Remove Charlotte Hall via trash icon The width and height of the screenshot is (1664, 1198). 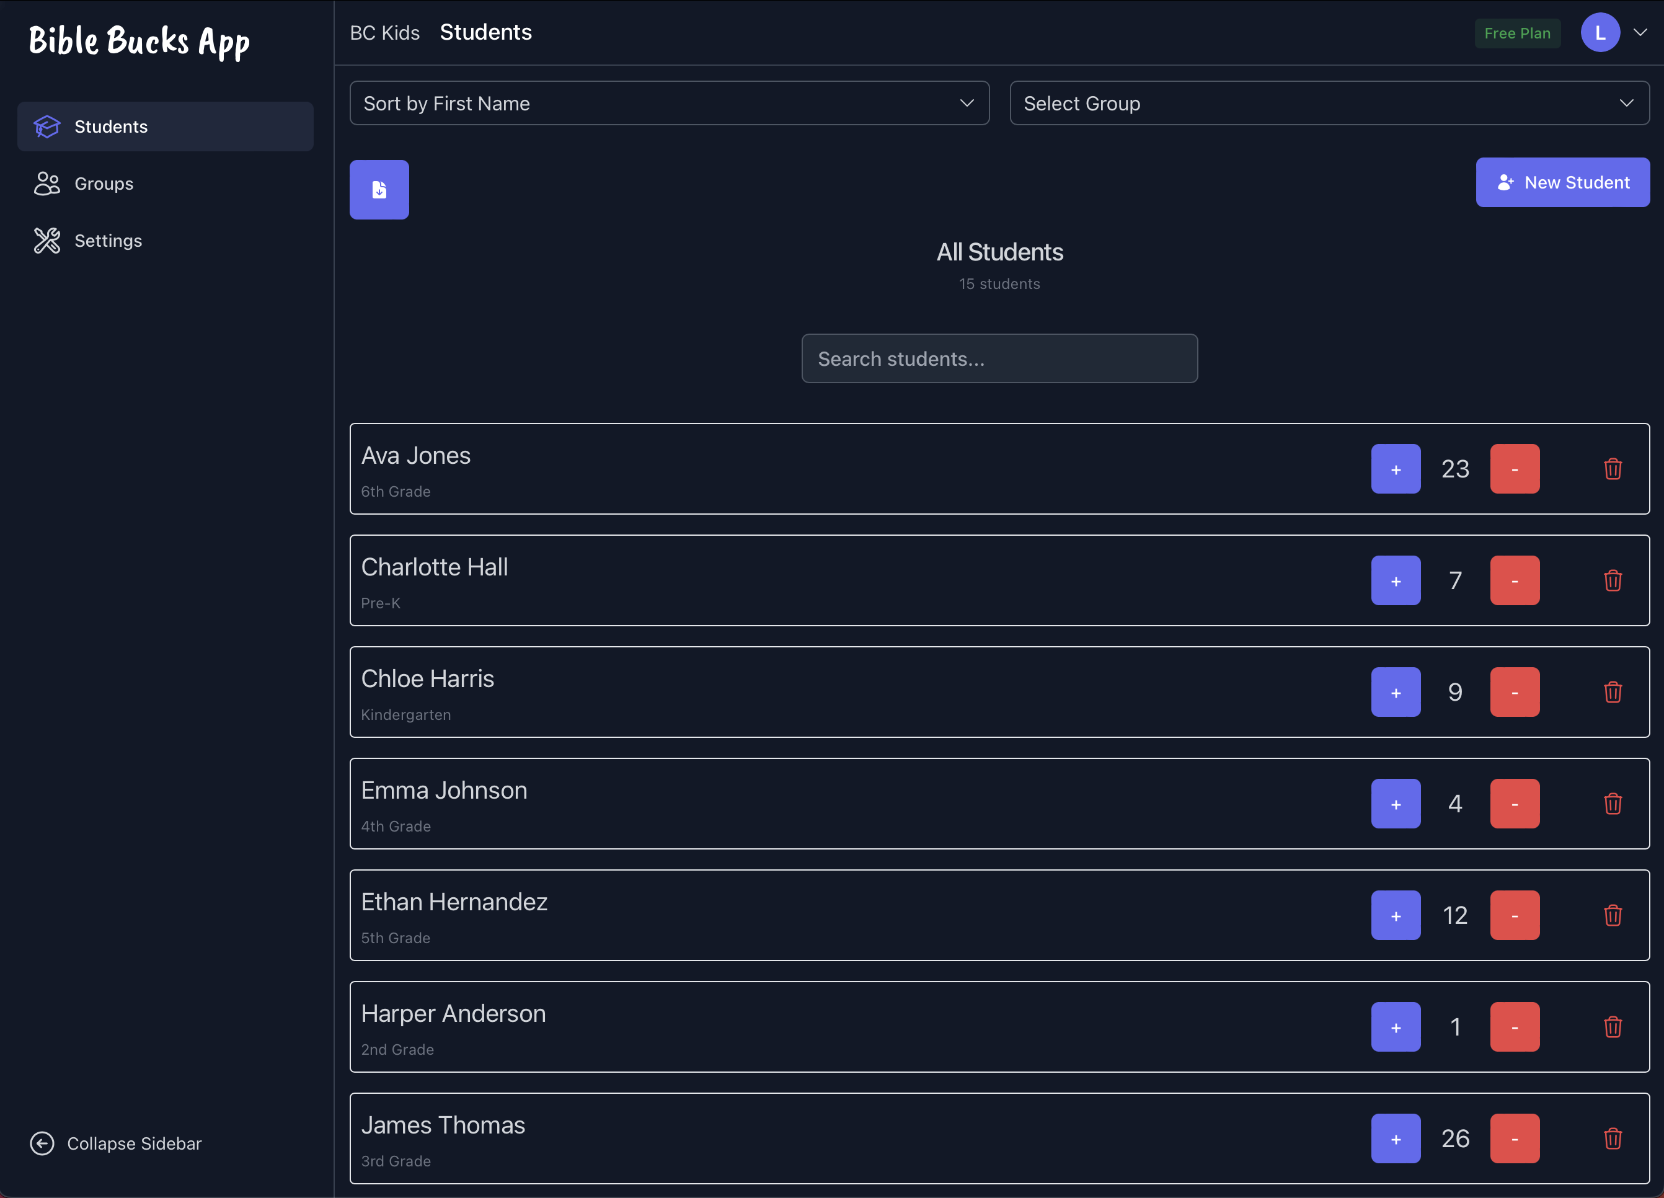coord(1613,580)
